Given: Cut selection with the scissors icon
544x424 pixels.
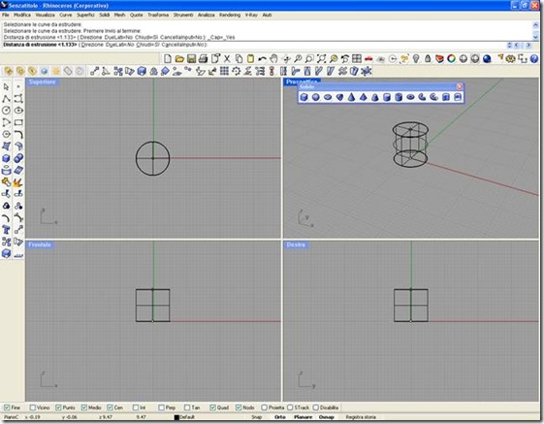Looking at the screenshot, I should (227, 58).
